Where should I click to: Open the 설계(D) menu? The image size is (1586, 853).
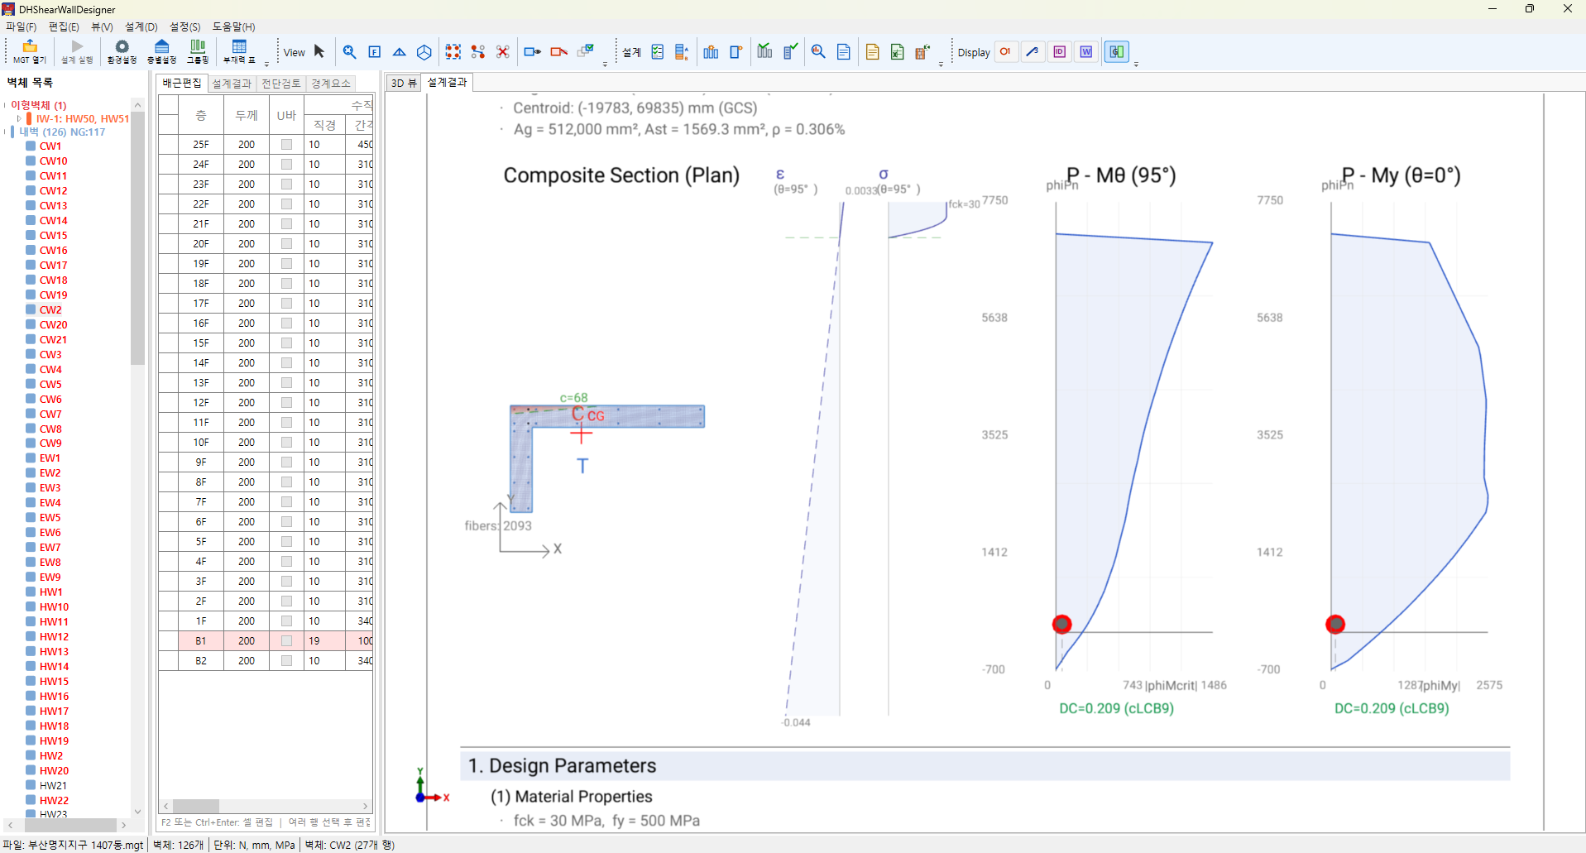[x=141, y=26]
